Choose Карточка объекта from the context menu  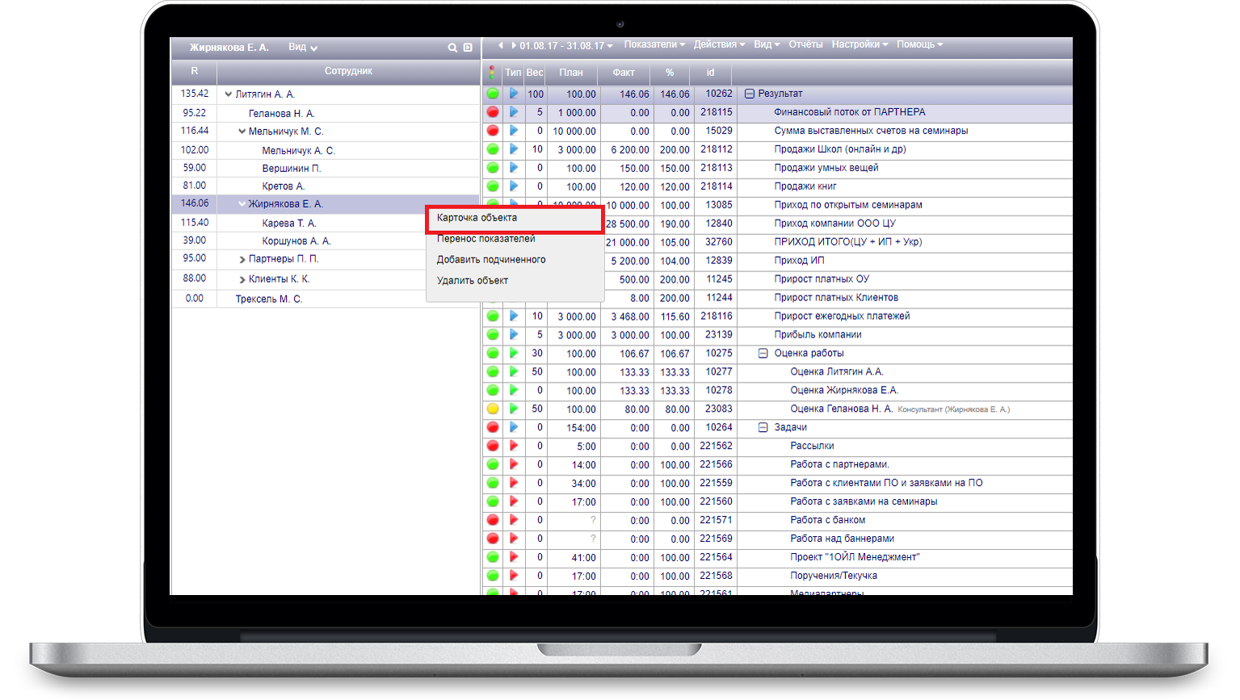coord(477,218)
